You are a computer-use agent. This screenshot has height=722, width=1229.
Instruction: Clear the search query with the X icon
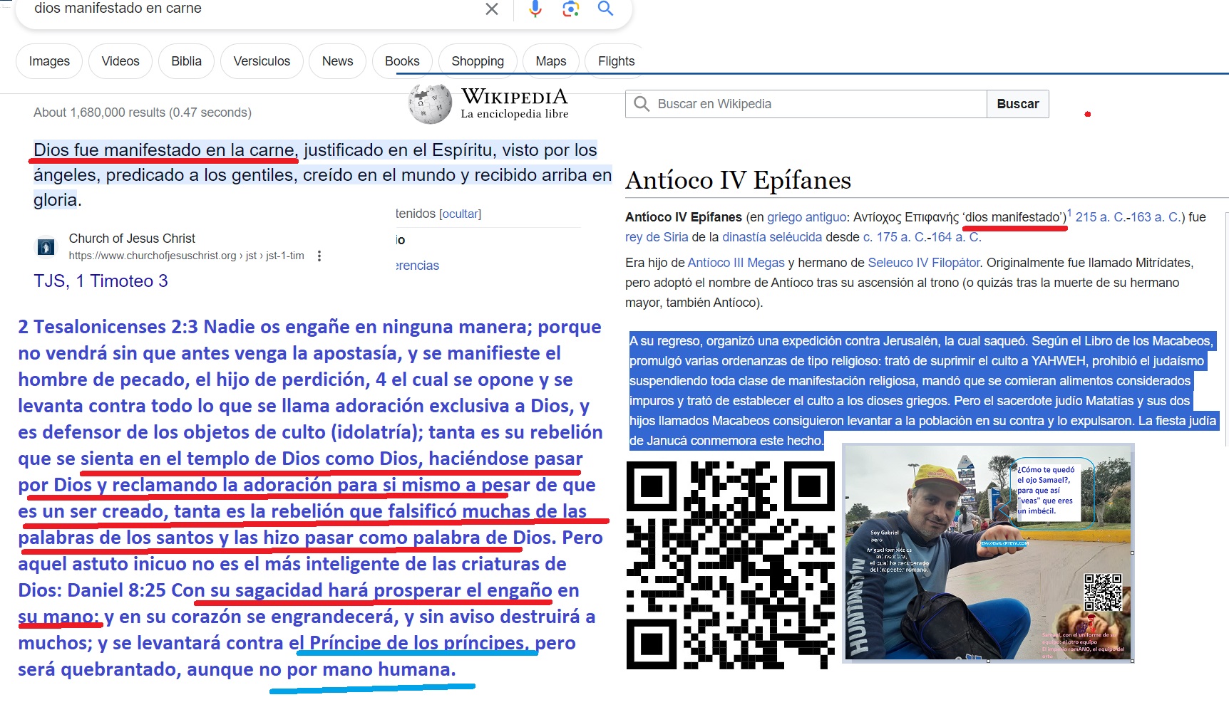click(491, 10)
